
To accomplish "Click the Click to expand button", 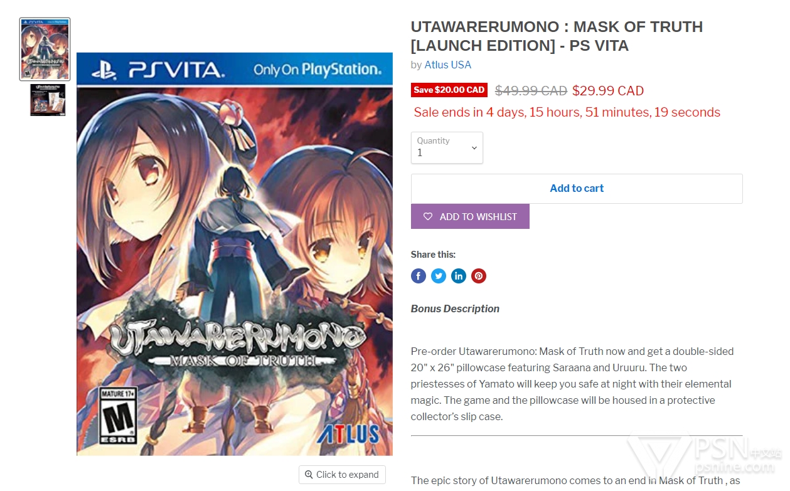I will [x=342, y=475].
